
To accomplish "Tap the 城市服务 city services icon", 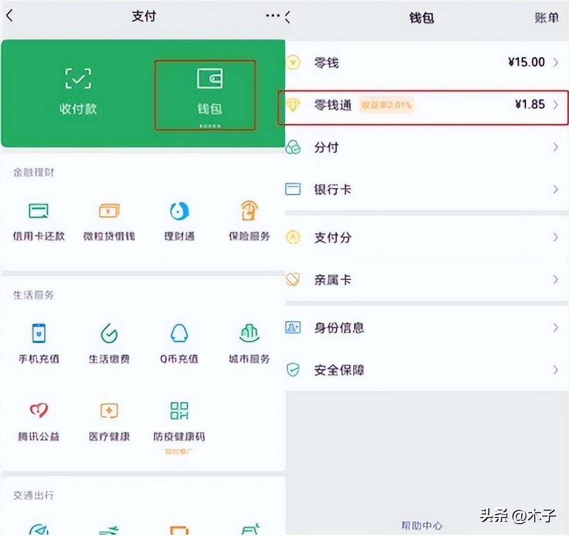I will pos(249,334).
